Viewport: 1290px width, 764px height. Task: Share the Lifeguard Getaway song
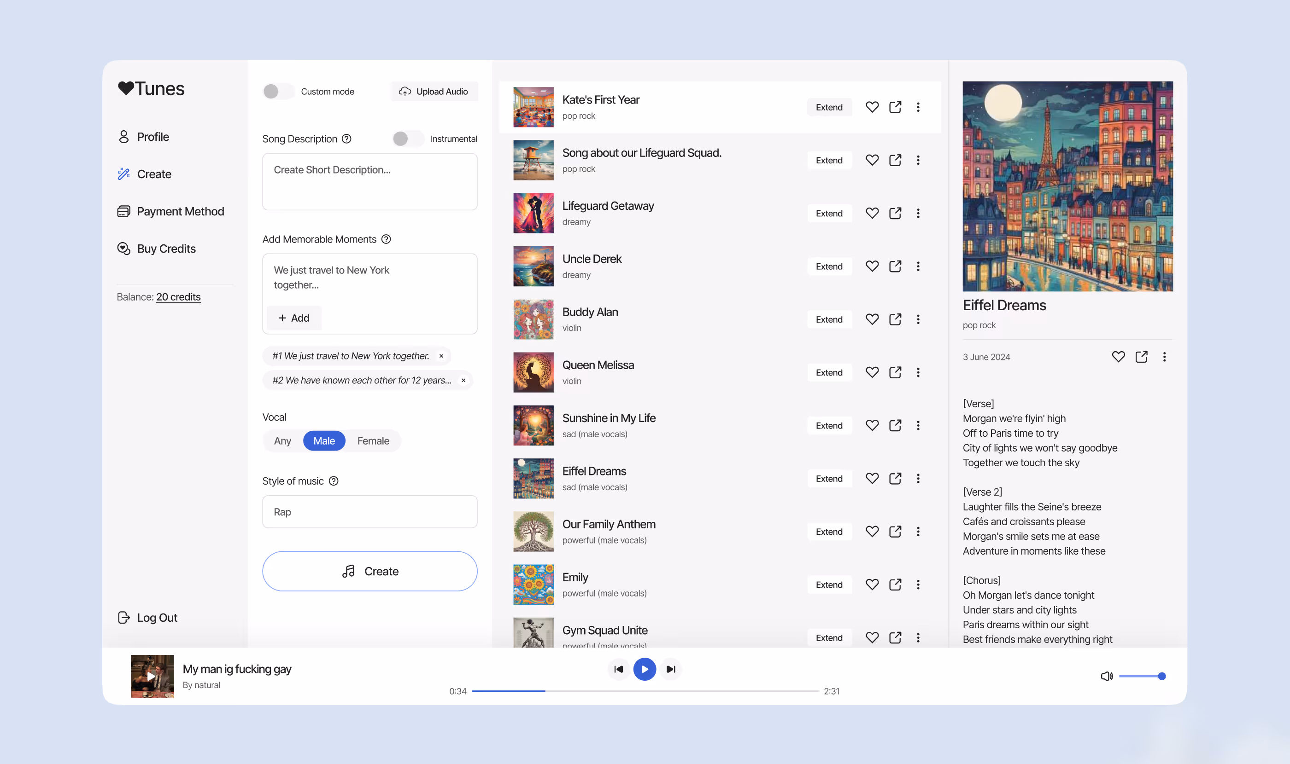coord(895,213)
